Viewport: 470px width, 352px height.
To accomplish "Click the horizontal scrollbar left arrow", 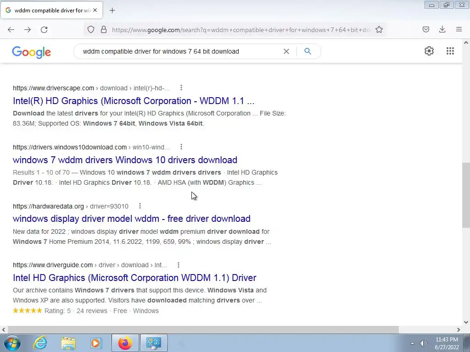I will (x=4, y=330).
